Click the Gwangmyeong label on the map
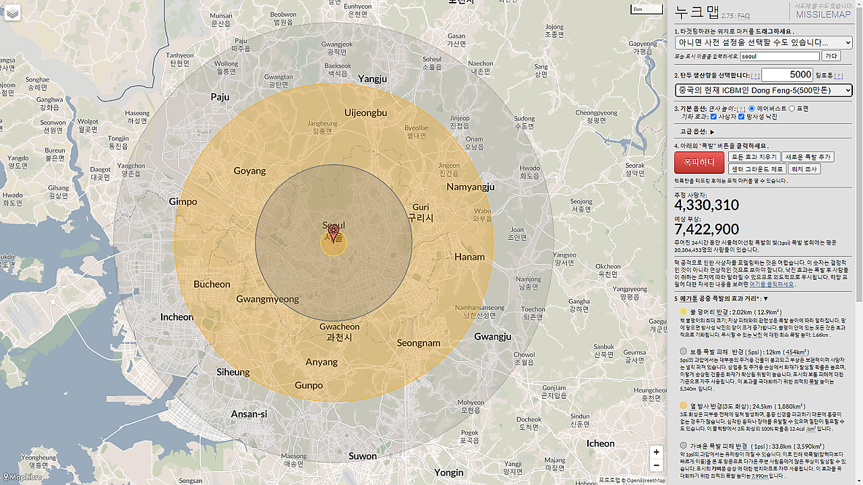Viewport: 863px width, 485px height. tap(268, 299)
